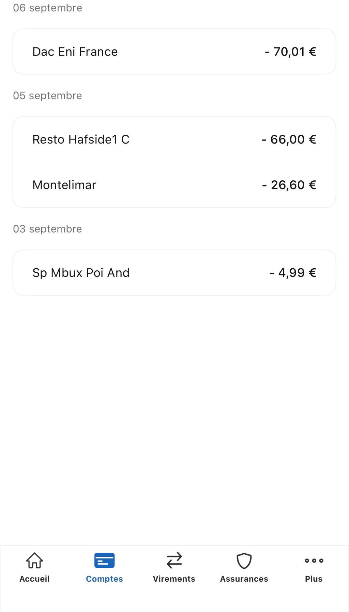Open the Plus menu label
The width and height of the screenshot is (349, 612).
314,579
